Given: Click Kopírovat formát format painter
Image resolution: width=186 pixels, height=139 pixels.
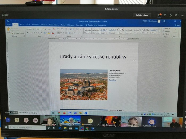Looking at the screenshot, I should [18, 33].
